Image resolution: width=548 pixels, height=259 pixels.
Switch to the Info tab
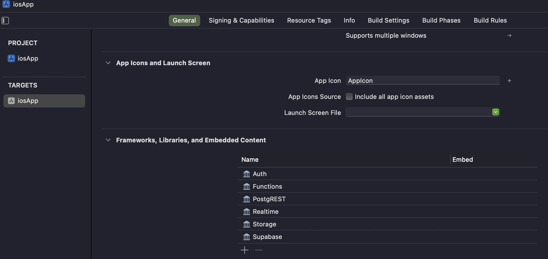(349, 21)
